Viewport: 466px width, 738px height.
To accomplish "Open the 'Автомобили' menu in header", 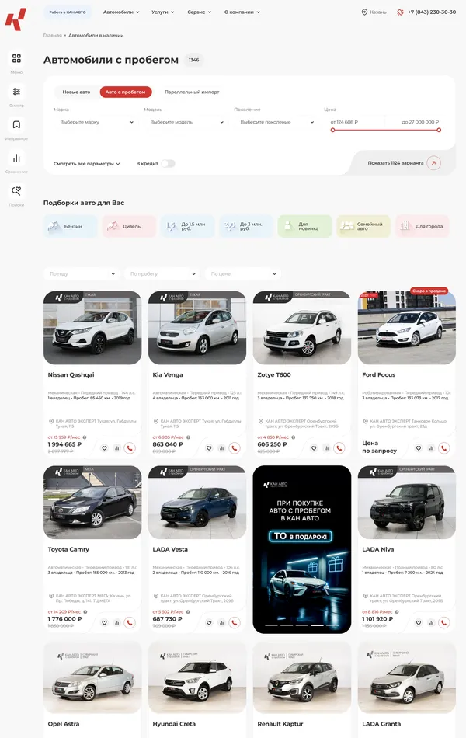I will point(121,12).
